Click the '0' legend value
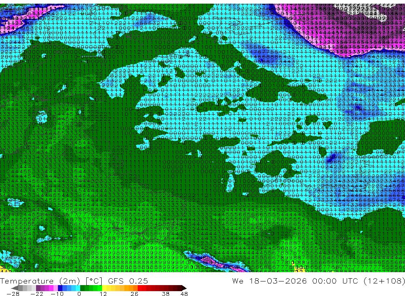 click(79, 294)
